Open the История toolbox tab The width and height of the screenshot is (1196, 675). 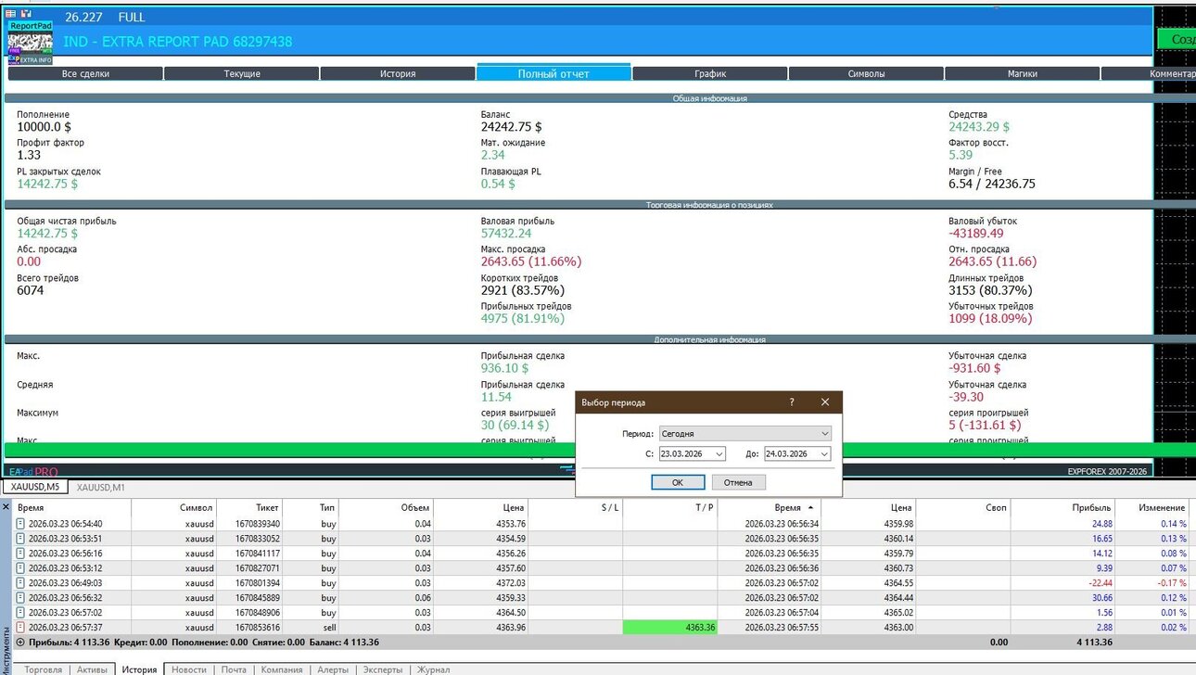pyautogui.click(x=140, y=669)
